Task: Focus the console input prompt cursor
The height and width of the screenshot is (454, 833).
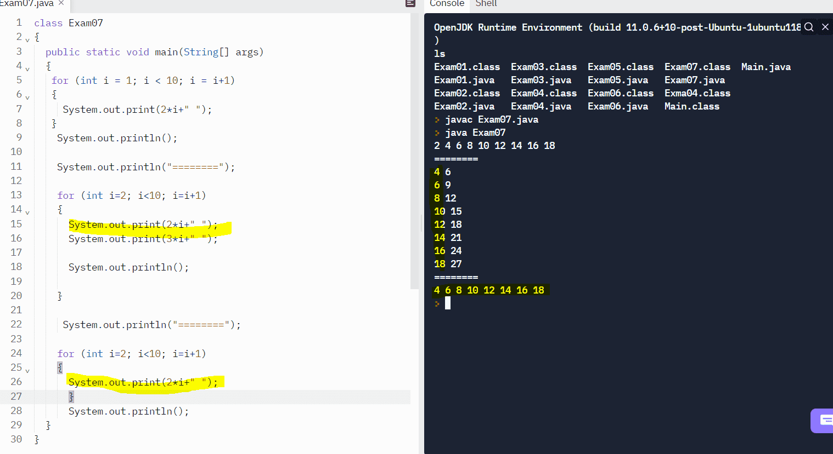Action: [448, 303]
